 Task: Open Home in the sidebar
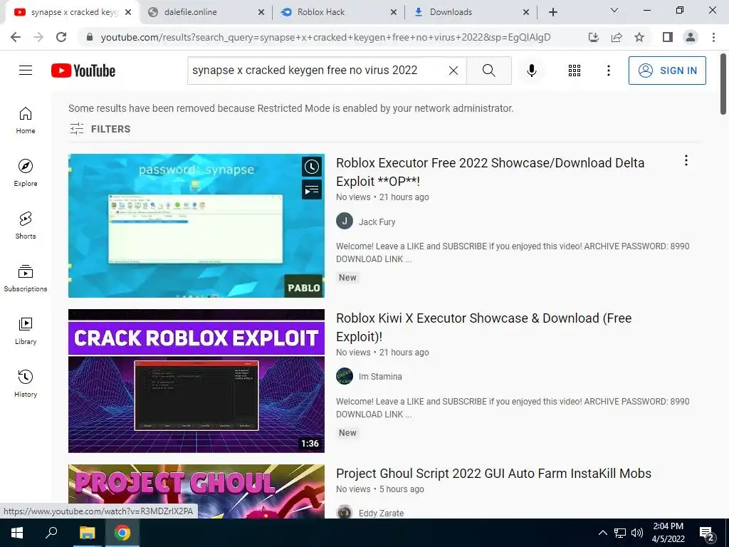(x=26, y=120)
